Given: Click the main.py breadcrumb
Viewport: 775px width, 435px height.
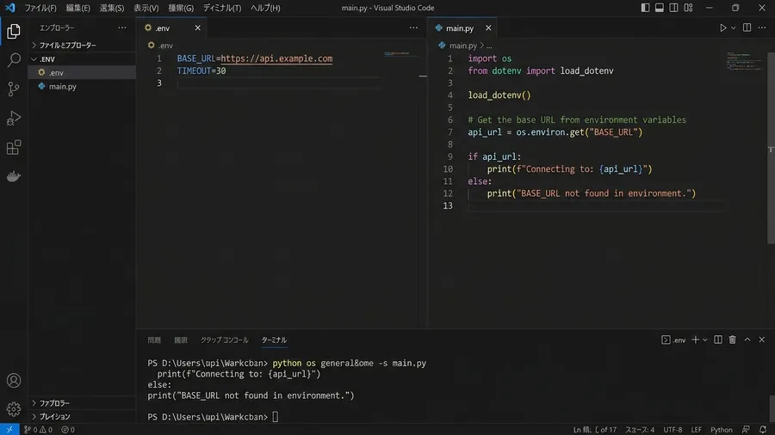Looking at the screenshot, I should tap(463, 46).
